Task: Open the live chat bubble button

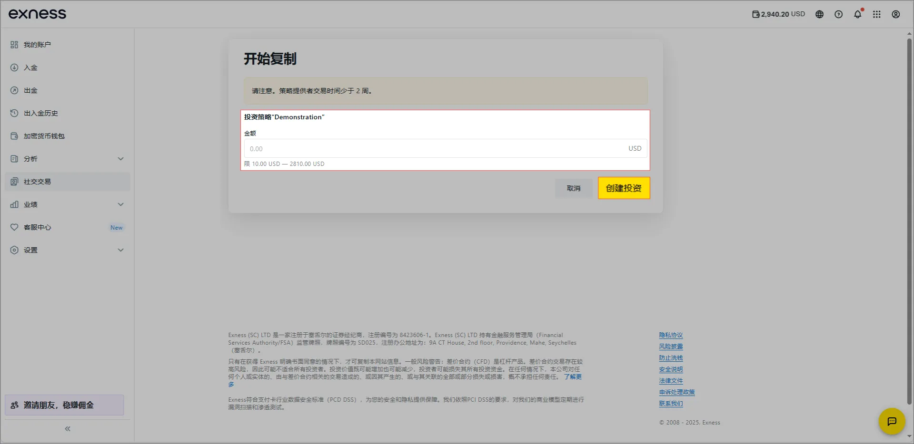Action: pos(892,421)
